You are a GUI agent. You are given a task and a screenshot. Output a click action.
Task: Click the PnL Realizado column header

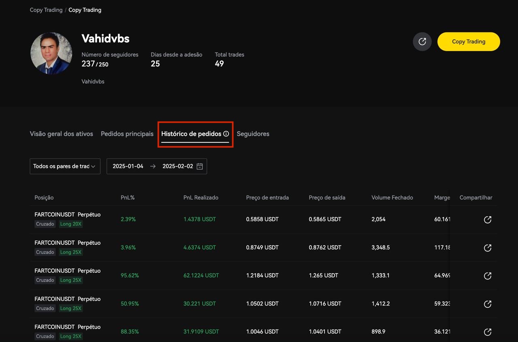point(201,198)
